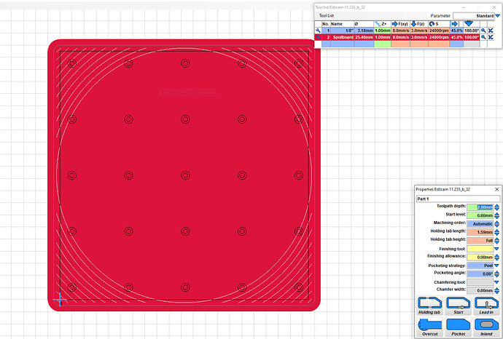Click 3.0mm/s cell in tool 1 row

tap(419, 31)
